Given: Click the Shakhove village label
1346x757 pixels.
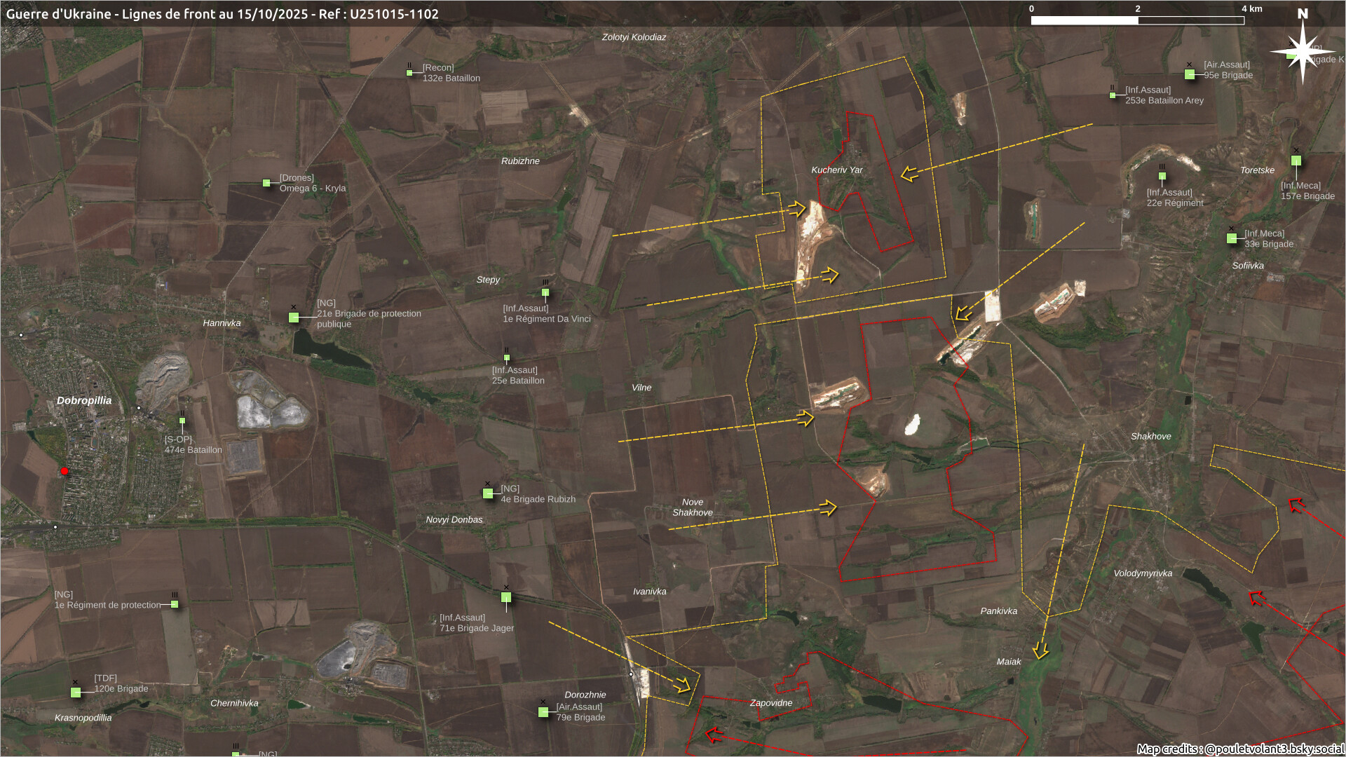Looking at the screenshot, I should tap(1150, 437).
